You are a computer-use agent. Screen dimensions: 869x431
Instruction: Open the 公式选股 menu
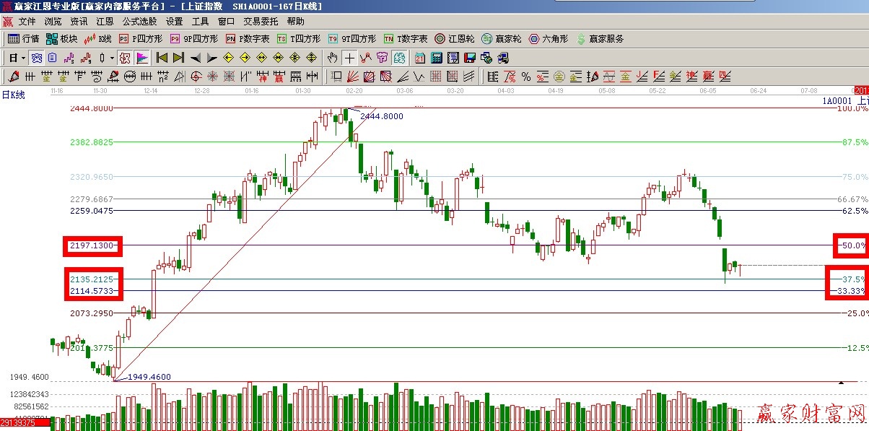(139, 22)
